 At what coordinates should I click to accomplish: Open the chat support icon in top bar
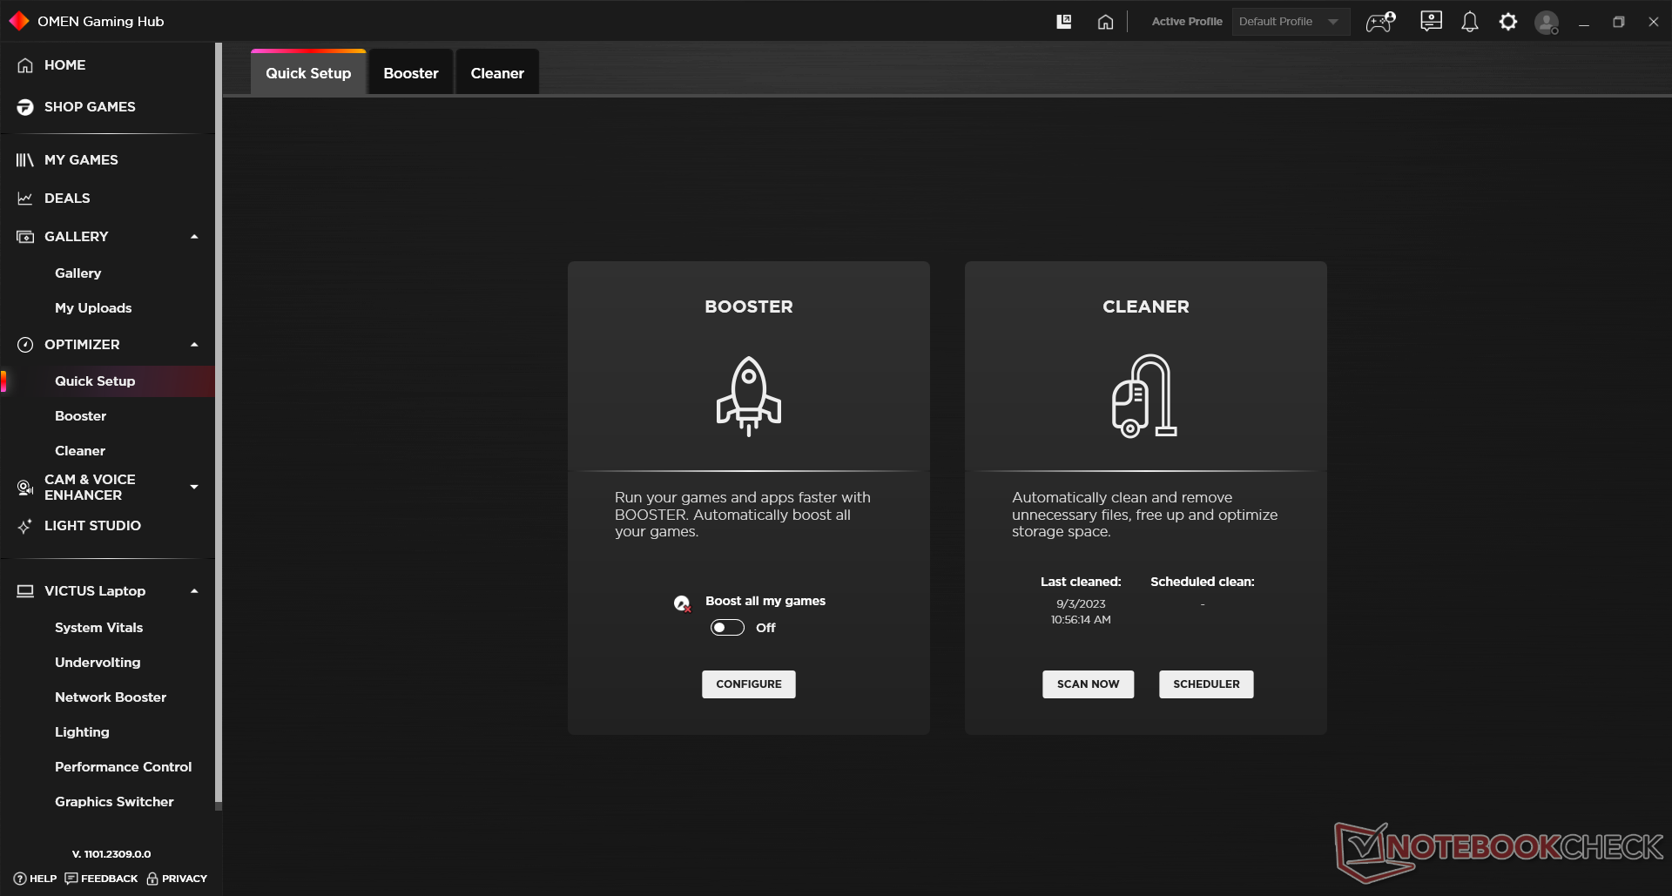(x=1431, y=22)
